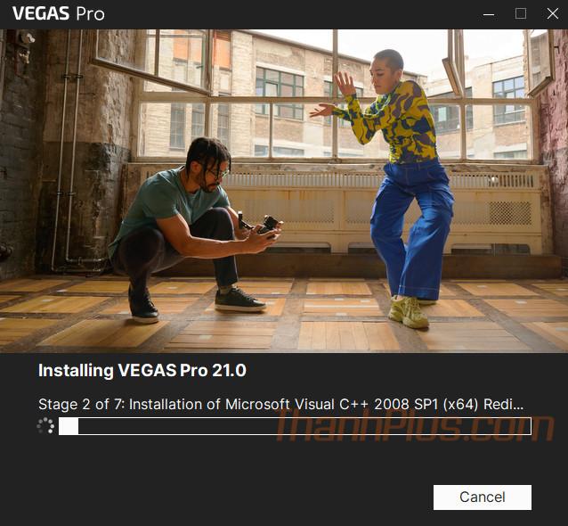Viewport: 568px width, 526px height.
Task: Click the Cancel button
Action: 483,497
